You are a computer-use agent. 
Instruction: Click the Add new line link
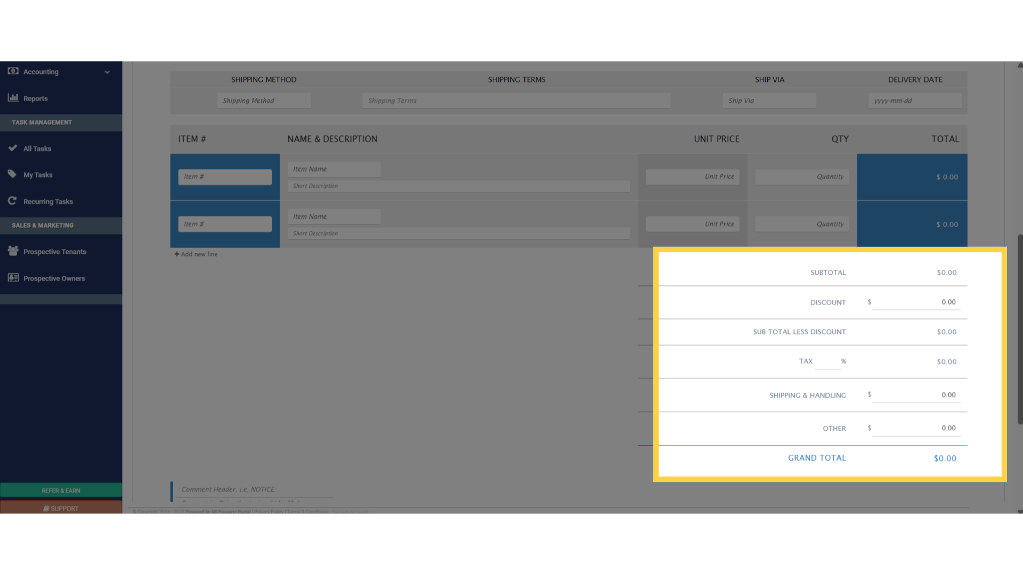click(199, 254)
